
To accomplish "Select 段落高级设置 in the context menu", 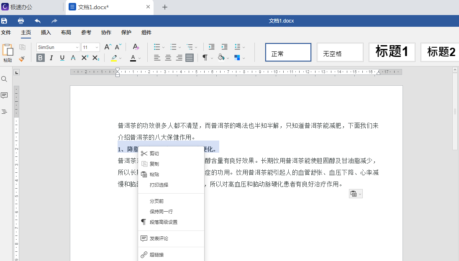I will 171,222.
